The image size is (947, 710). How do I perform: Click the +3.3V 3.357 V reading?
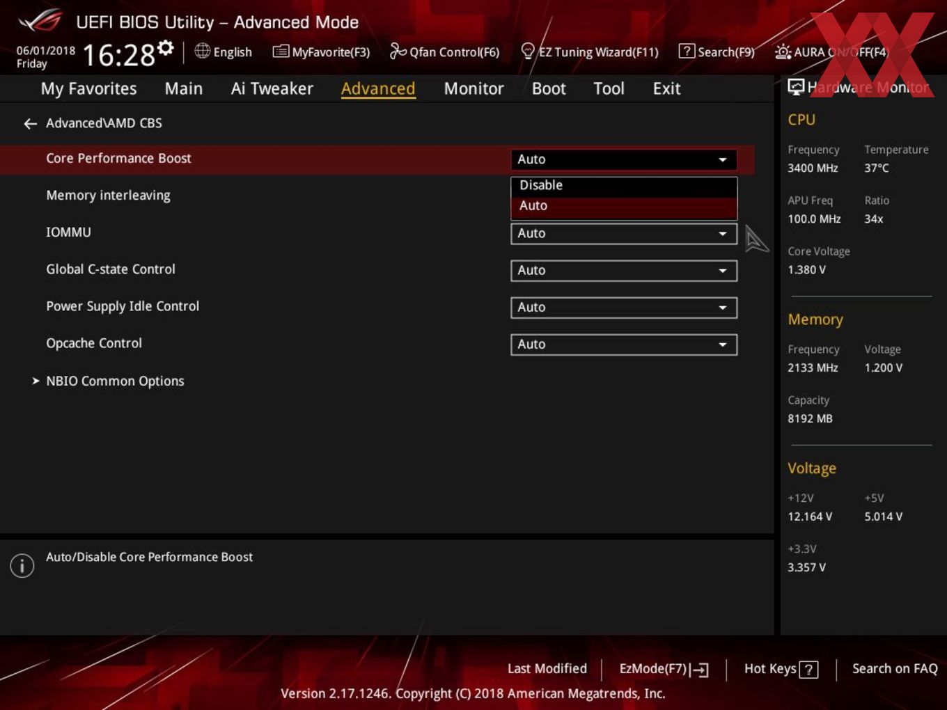click(806, 568)
